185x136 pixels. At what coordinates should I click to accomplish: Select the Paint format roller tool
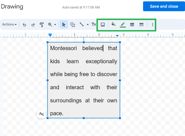pyautogui.click(x=42, y=25)
